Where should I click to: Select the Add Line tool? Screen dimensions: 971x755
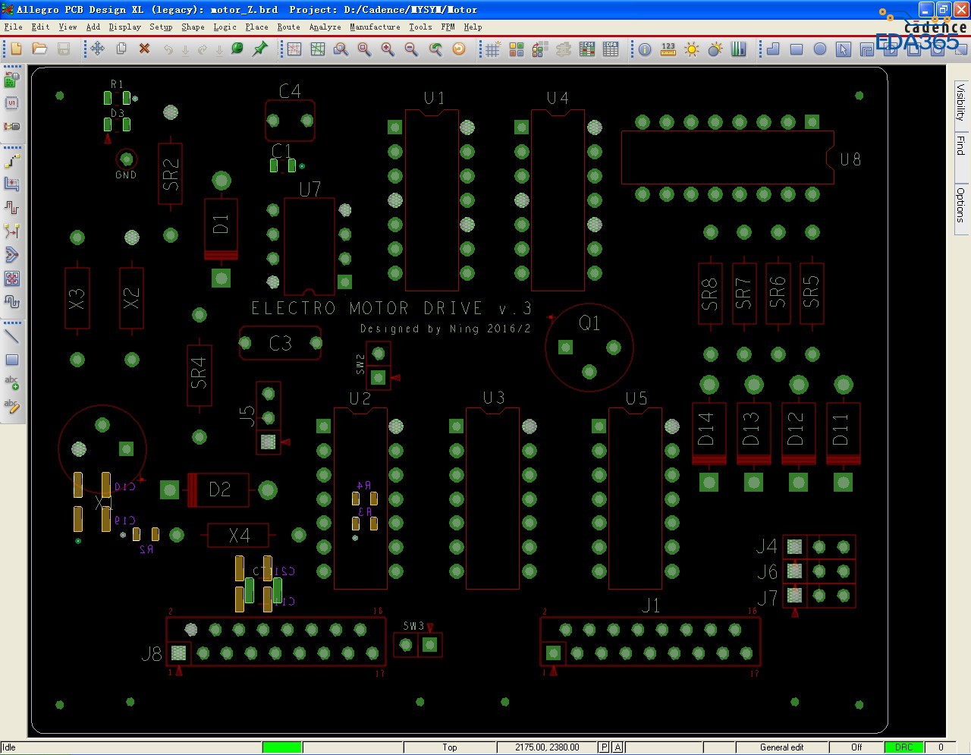pyautogui.click(x=12, y=336)
